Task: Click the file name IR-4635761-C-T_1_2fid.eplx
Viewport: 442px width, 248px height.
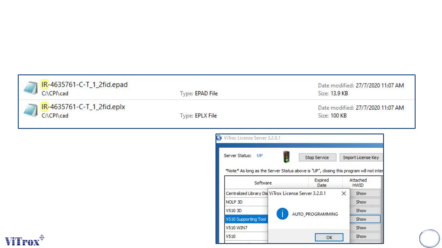Action: pos(83,107)
